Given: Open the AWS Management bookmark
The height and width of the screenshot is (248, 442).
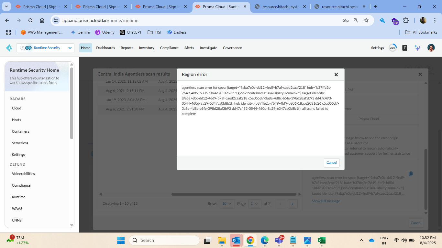Looking at the screenshot, I should pos(41,32).
